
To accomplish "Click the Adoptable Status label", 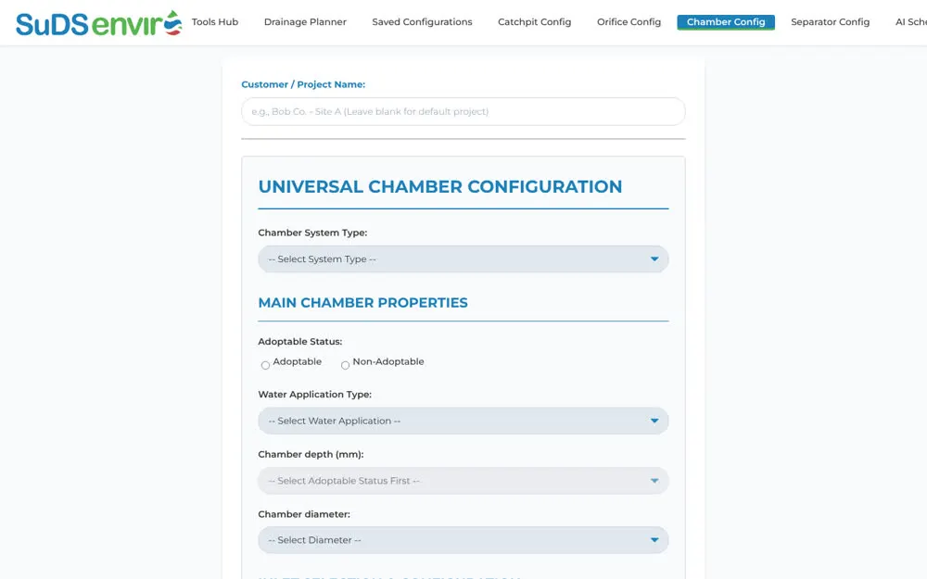I will coord(299,342).
